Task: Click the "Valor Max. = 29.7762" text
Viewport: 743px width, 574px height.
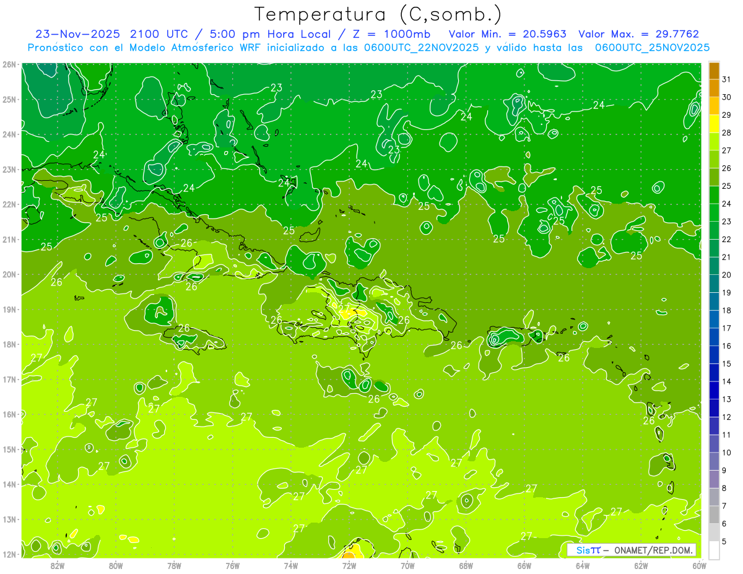Action: (x=639, y=34)
